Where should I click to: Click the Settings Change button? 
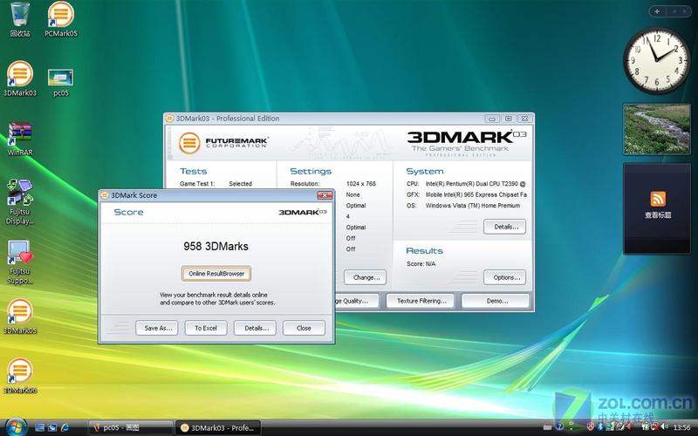click(x=365, y=277)
